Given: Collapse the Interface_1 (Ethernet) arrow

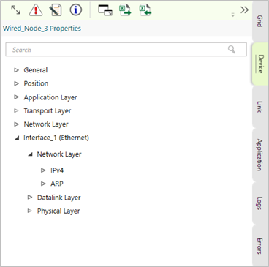Looking at the screenshot, I should tap(17, 138).
